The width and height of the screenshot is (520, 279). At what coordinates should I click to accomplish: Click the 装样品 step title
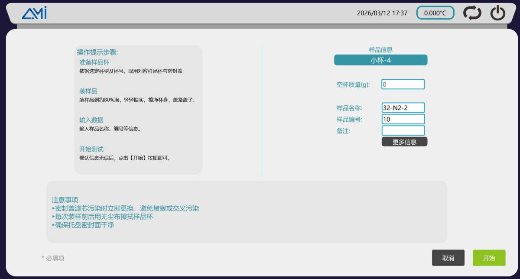tap(88, 91)
